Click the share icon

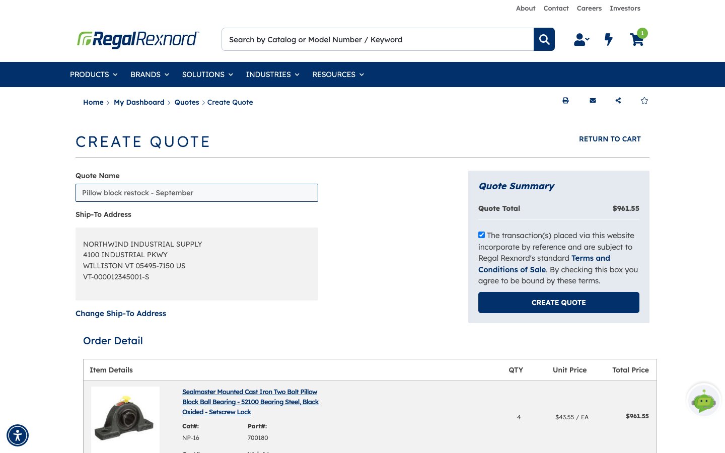(x=618, y=101)
